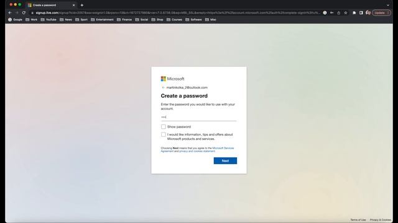This screenshot has height=223, width=398.
Task: Select the Create a password browser tab
Action: (x=51, y=5)
